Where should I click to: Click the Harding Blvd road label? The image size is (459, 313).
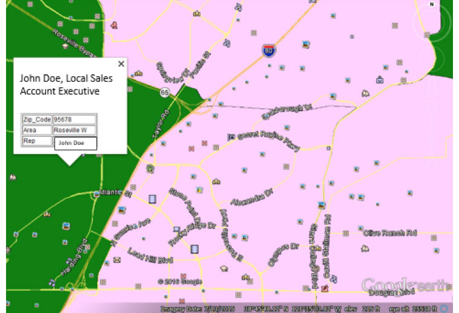tap(74, 257)
